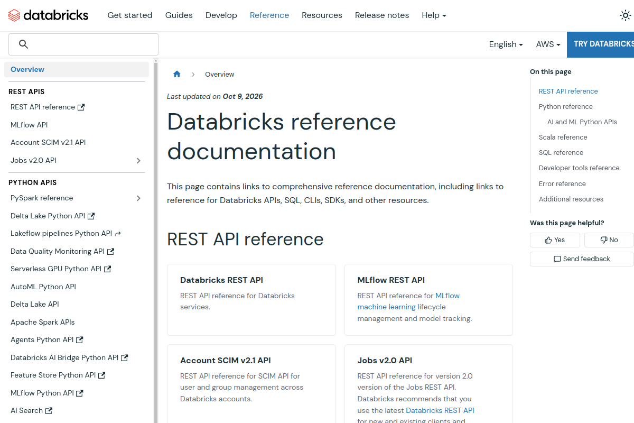
Task: Toggle the light/dark theme sun icon
Action: coord(626,15)
